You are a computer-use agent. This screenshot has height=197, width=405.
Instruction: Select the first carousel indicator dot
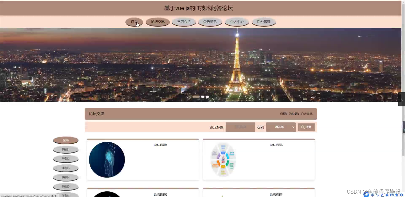(196, 97)
